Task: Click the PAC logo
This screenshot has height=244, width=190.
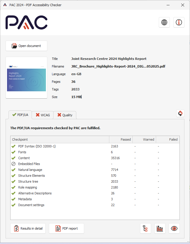Action: 27,22
